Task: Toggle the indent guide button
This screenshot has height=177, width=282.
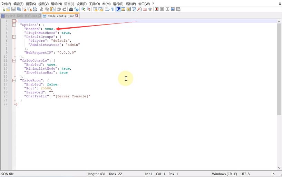Action: 118,9
